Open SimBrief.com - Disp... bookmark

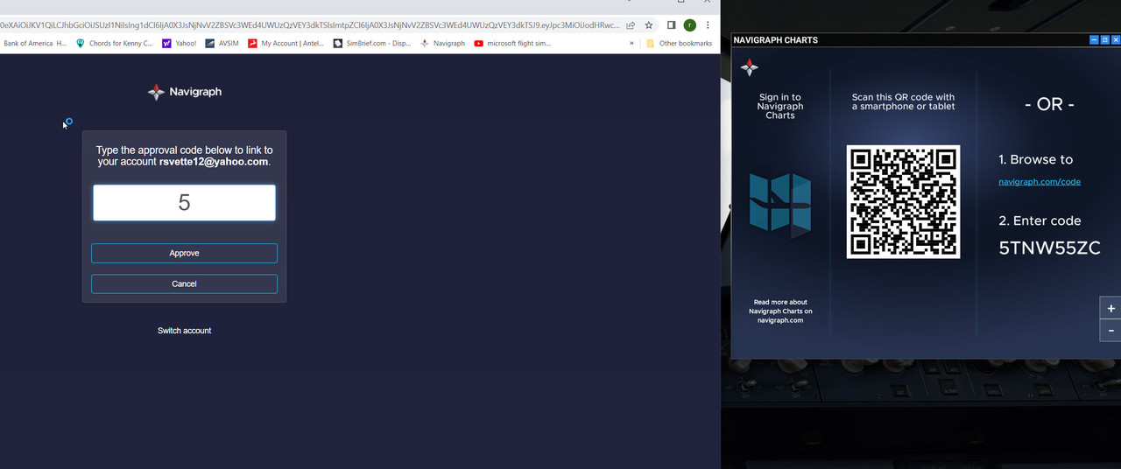click(372, 43)
